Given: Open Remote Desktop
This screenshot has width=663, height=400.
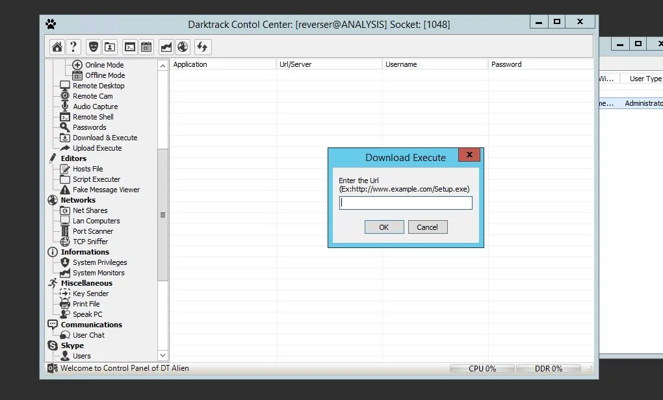Looking at the screenshot, I should pos(99,86).
